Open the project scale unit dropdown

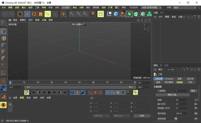tap(193, 91)
